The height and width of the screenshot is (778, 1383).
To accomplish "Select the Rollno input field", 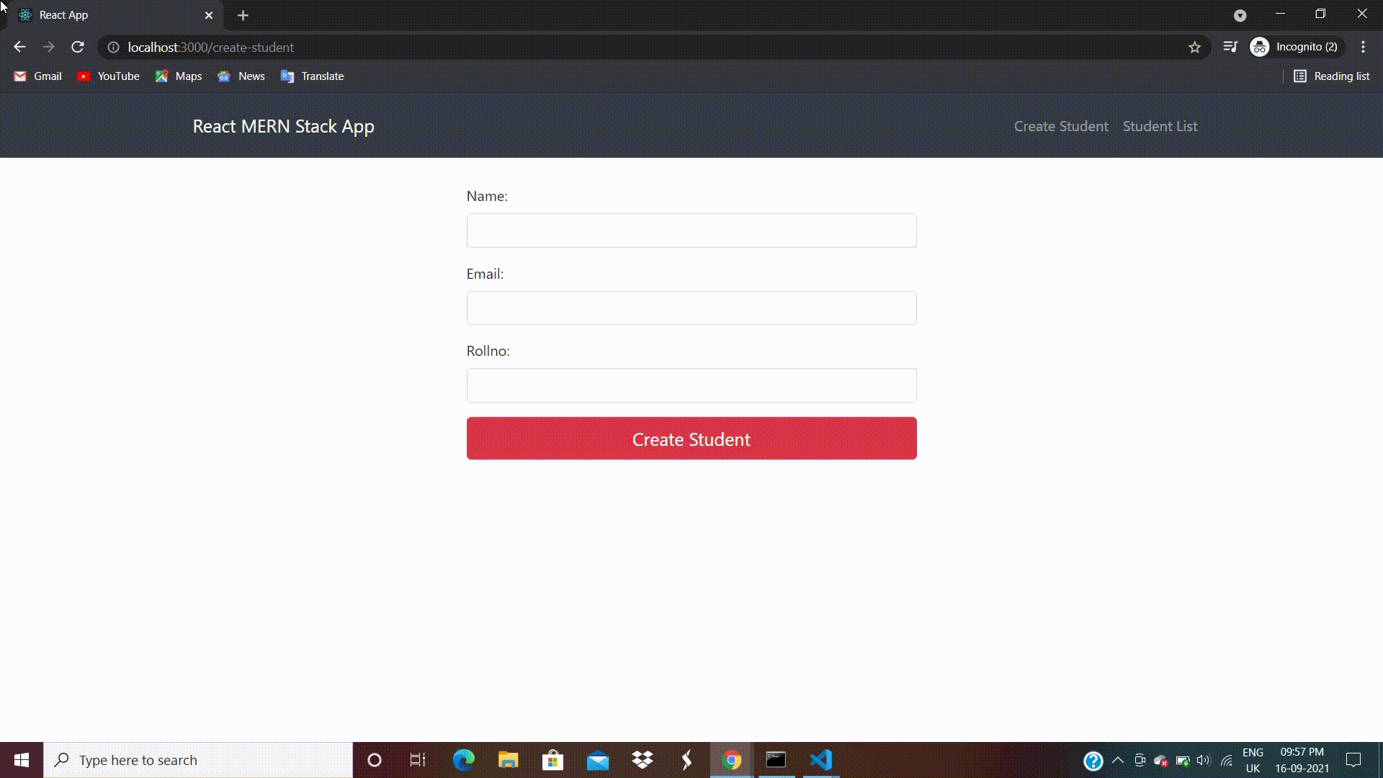I will (x=691, y=385).
